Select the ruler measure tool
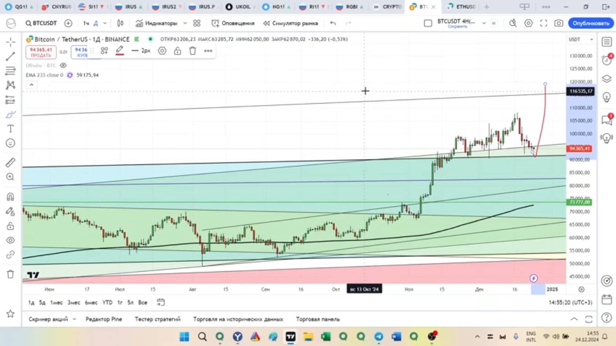 pos(10,162)
